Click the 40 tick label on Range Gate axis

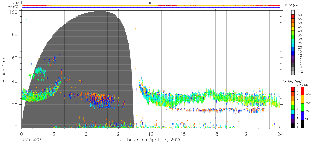(15, 81)
